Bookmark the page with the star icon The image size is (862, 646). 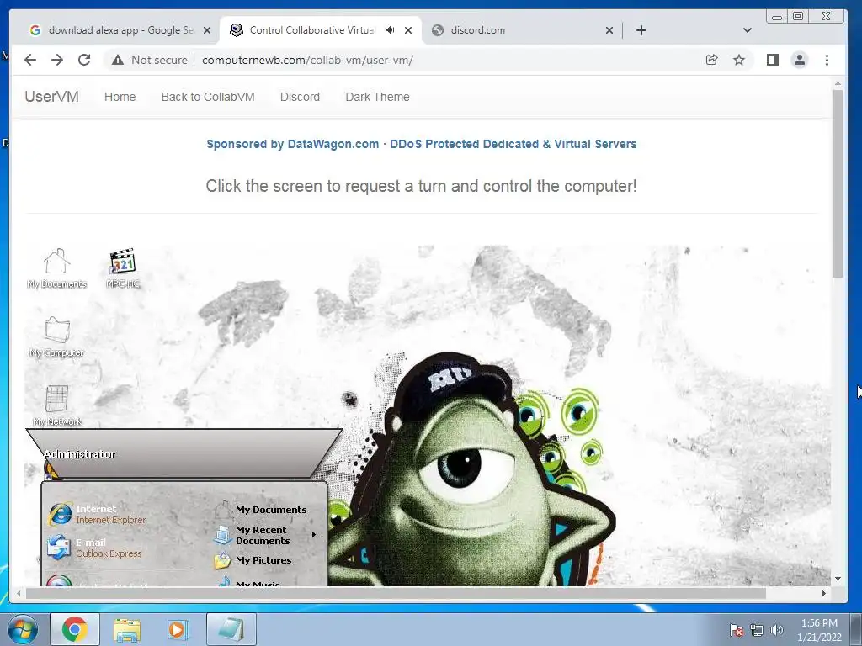739,60
